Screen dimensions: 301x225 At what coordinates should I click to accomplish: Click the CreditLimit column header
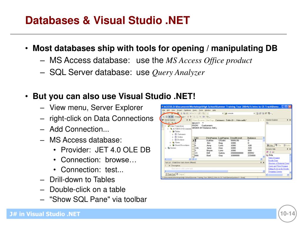click(x=239, y=138)
